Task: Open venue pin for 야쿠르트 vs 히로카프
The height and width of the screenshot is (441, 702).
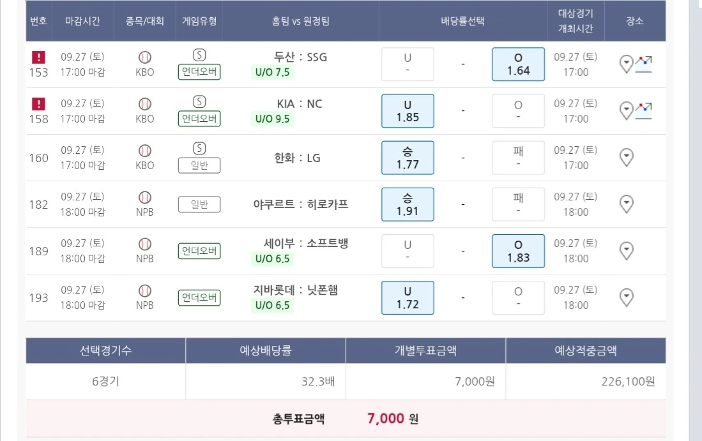Action: click(x=627, y=204)
